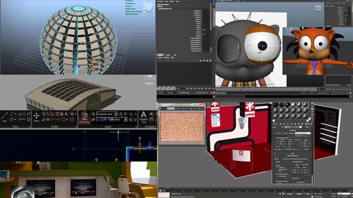Switch to the Anim layer tab
The image size is (353, 198).
pos(175,55)
